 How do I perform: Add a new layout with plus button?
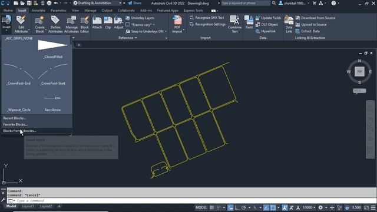pyautogui.click(x=59, y=206)
